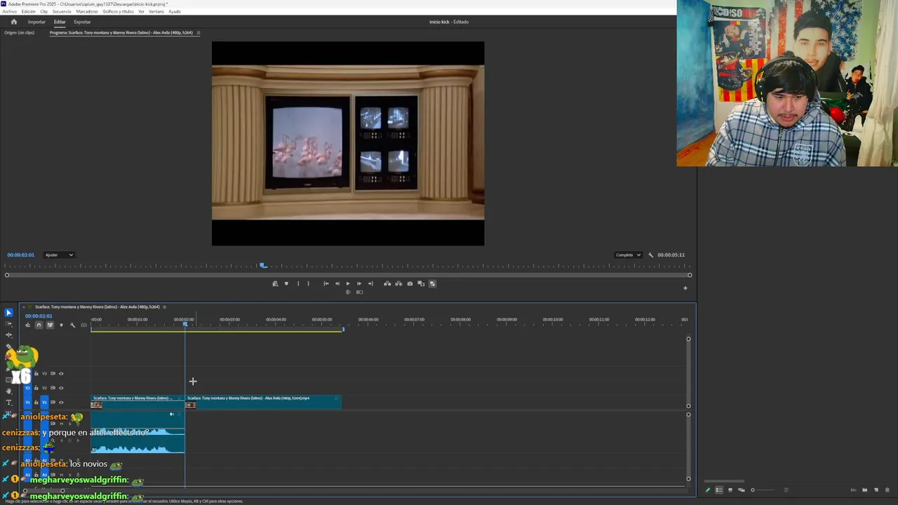898x505 pixels.
Task: Toggle the captions track options button
Action: 84,325
